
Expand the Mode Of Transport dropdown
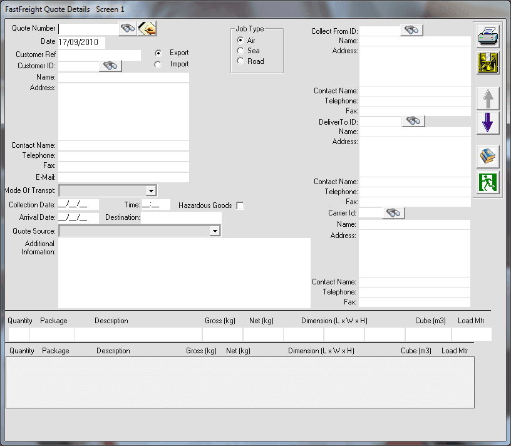[151, 190]
